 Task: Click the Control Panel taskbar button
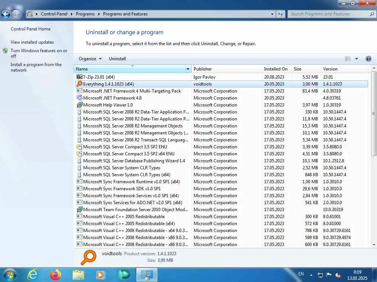coord(147,275)
